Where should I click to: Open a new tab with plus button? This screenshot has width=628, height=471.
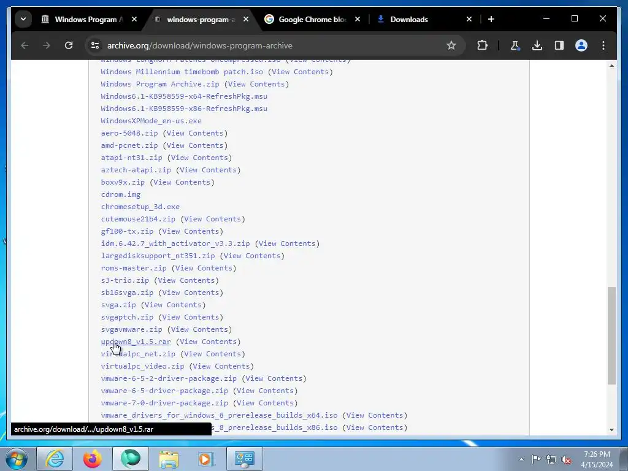(x=491, y=19)
